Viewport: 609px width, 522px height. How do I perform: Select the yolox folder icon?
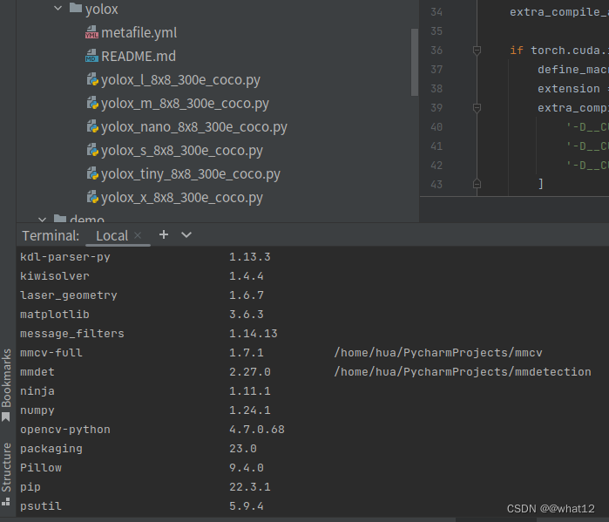(x=76, y=7)
